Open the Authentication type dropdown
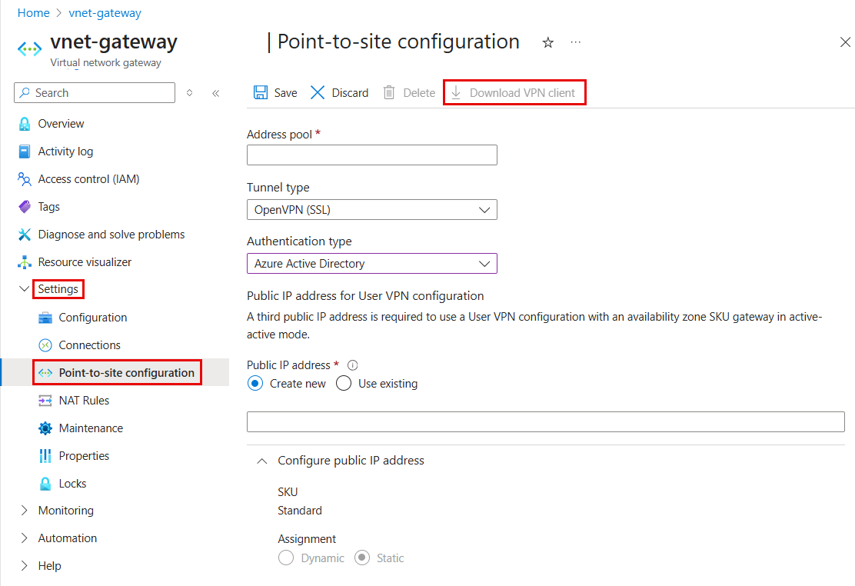Viewport: 855px width, 586px height. point(371,264)
